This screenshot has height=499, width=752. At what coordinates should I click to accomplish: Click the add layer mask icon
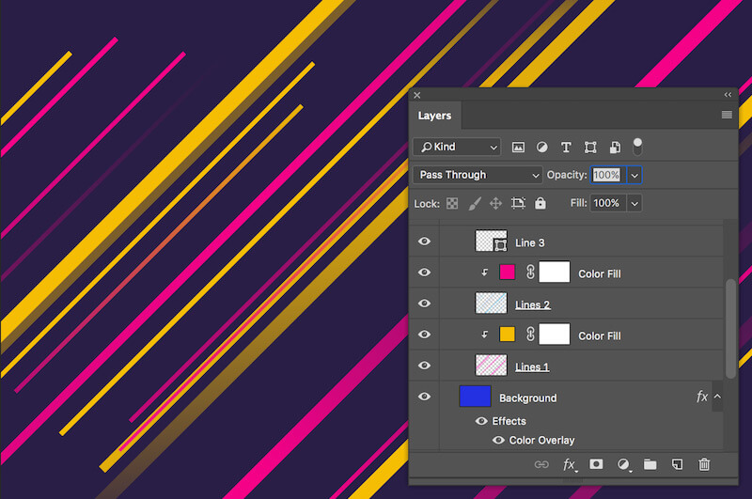click(596, 464)
